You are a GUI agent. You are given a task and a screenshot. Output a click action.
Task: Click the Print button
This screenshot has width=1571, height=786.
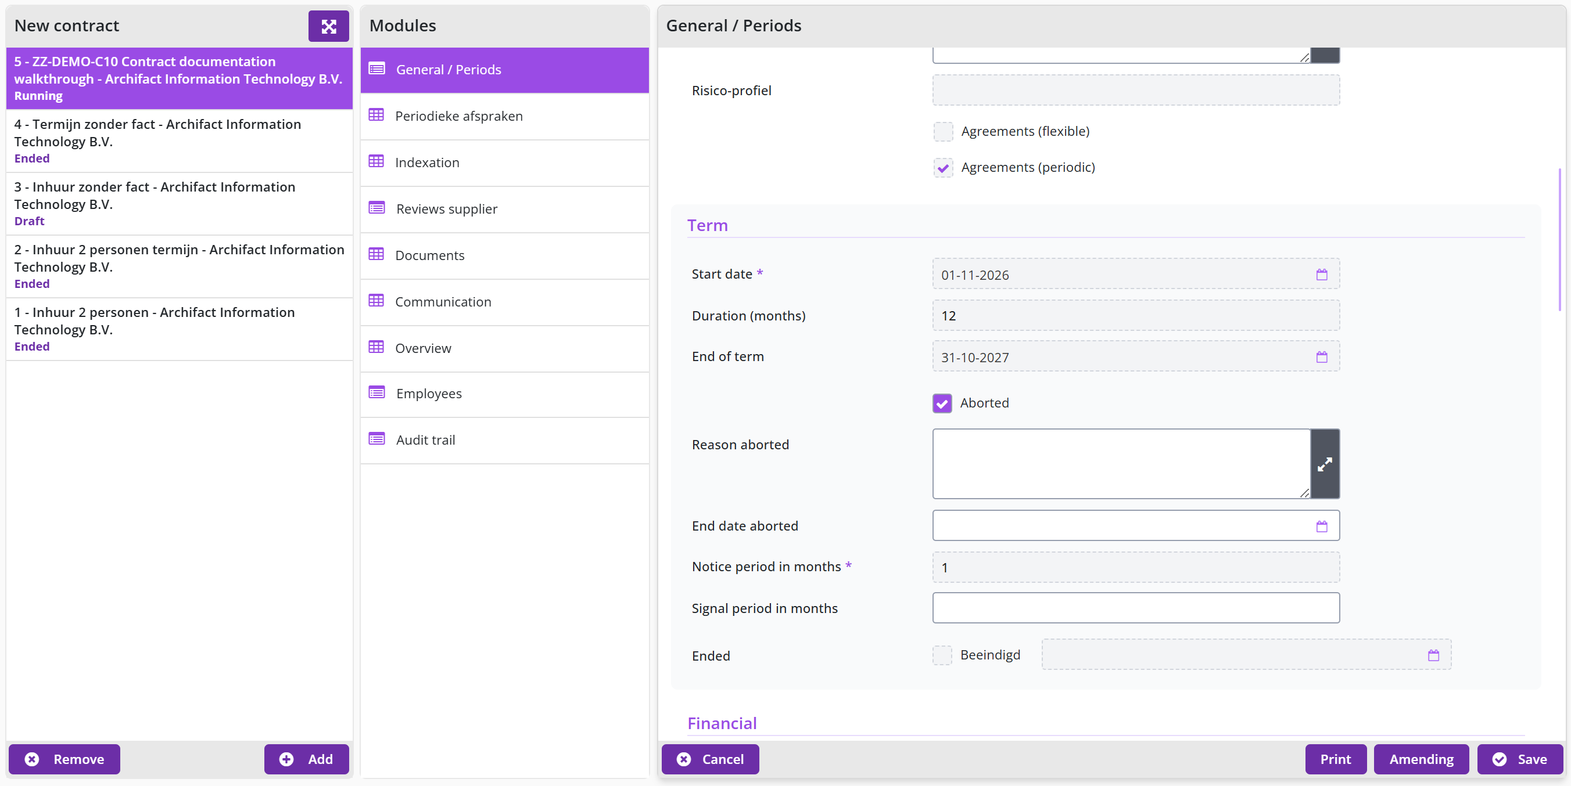click(1336, 759)
